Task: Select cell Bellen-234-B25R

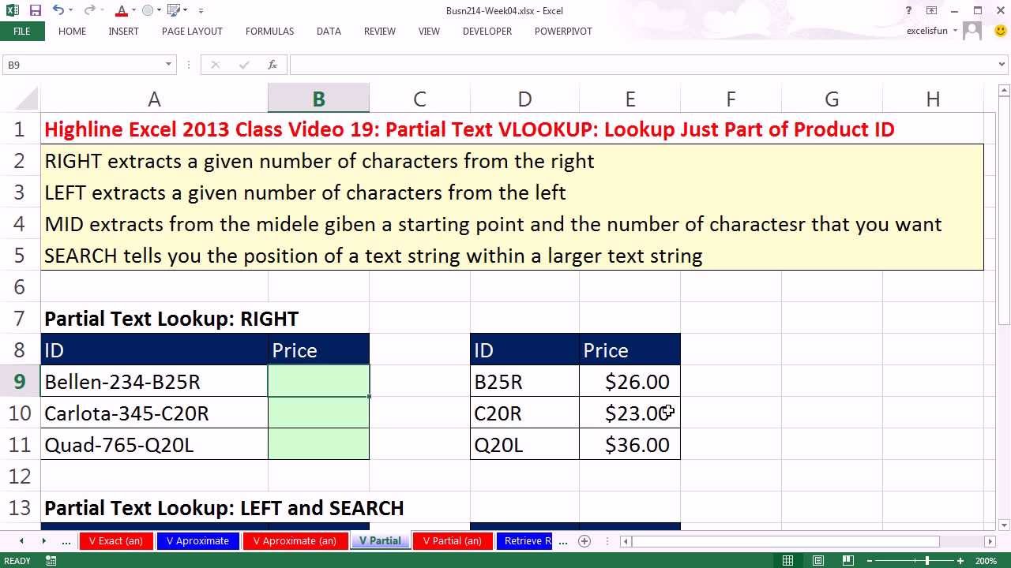Action: [x=154, y=382]
